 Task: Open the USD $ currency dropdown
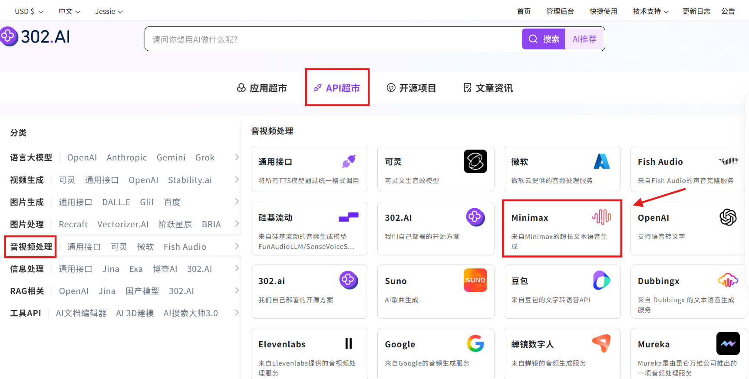pyautogui.click(x=29, y=11)
